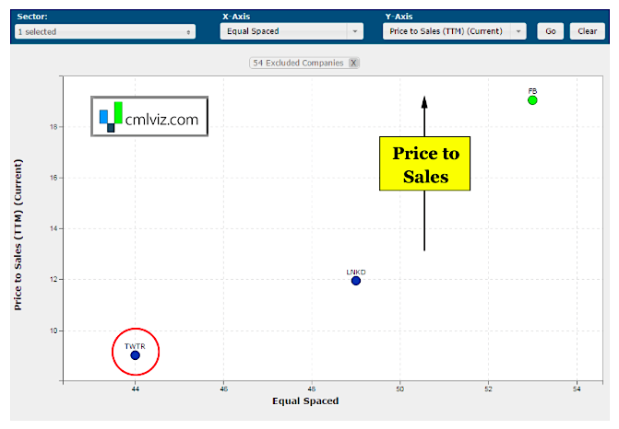Click the x-axis tick label 46
619x429 pixels.
[223, 389]
